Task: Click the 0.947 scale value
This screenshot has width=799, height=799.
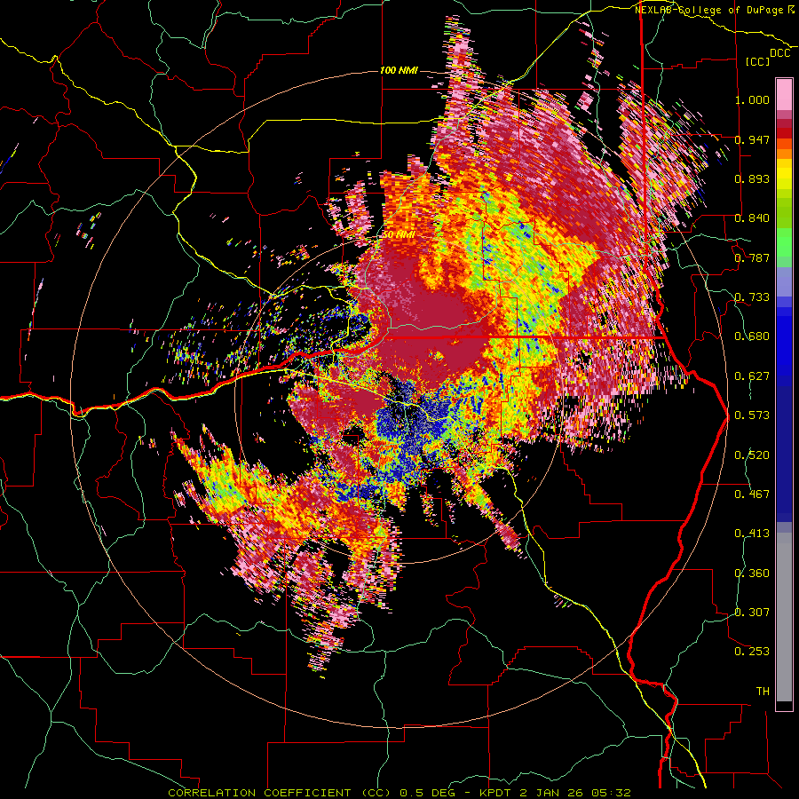Action: click(752, 139)
